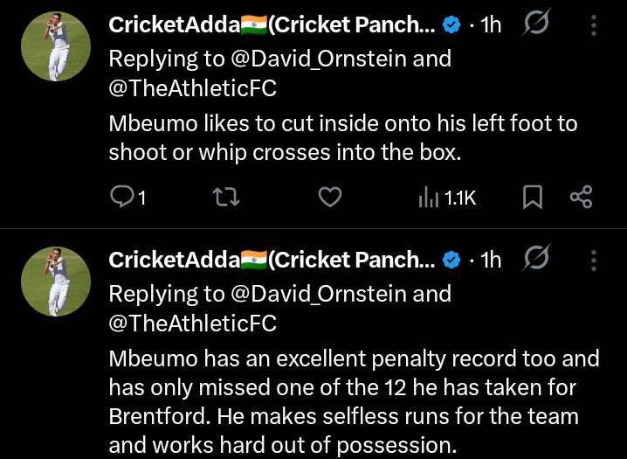Retweet the first Mbeumo tweet
627x459 pixels.
pyautogui.click(x=226, y=198)
